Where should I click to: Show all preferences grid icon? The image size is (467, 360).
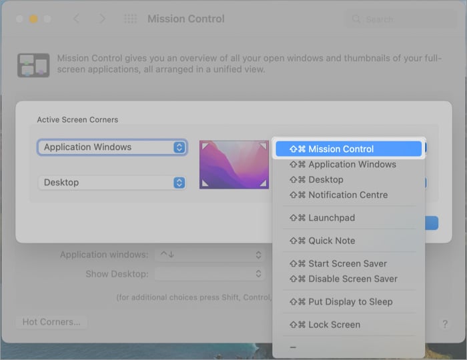point(131,19)
